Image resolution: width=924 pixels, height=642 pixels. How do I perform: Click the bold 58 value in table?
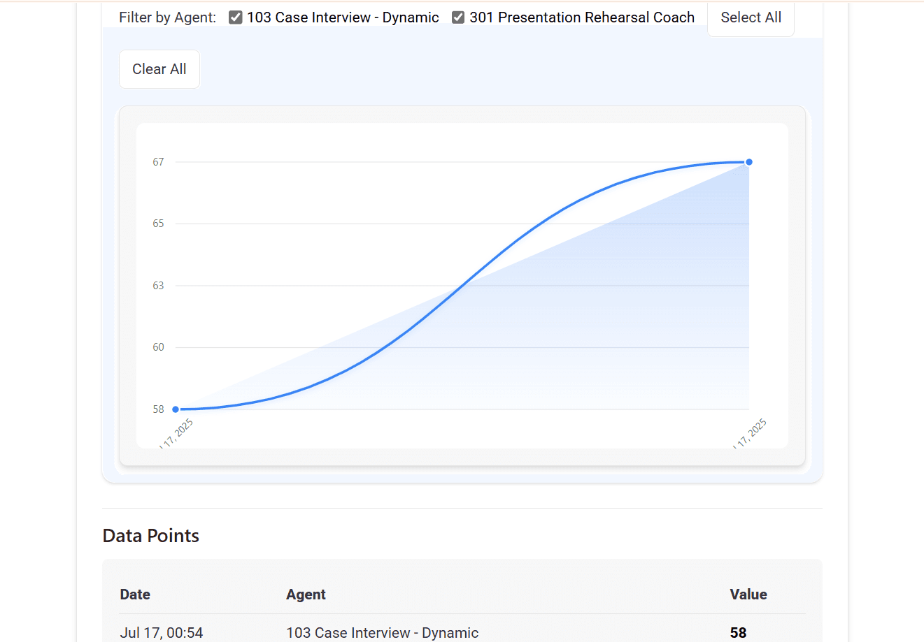738,633
